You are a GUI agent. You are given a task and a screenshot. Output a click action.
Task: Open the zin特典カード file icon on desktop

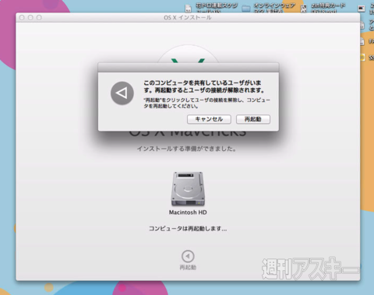coord(303,9)
